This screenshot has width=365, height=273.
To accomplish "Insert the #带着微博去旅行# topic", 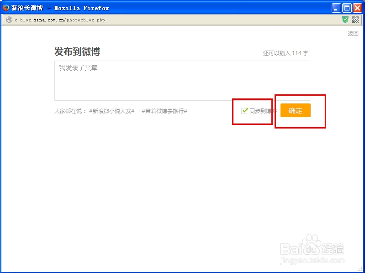I will [x=164, y=111].
